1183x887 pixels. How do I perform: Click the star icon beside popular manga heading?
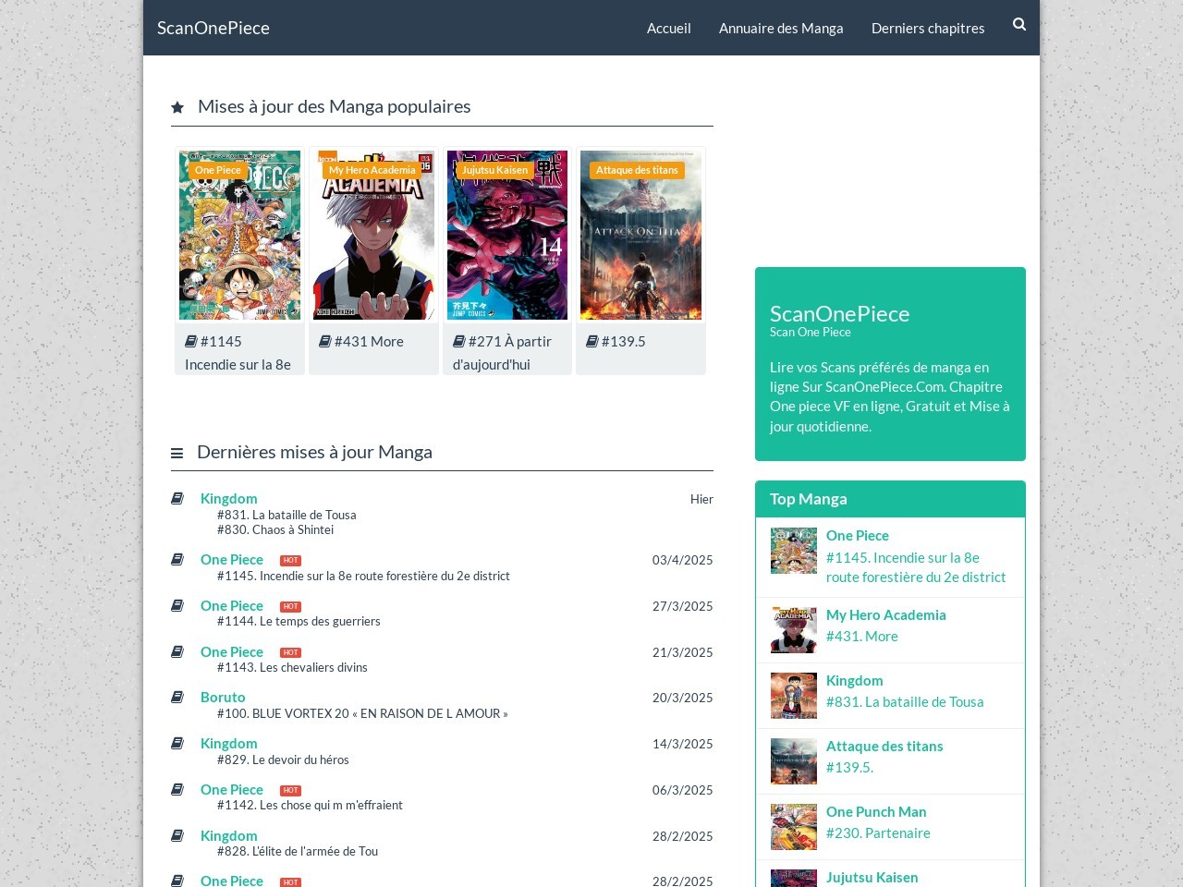(x=177, y=107)
